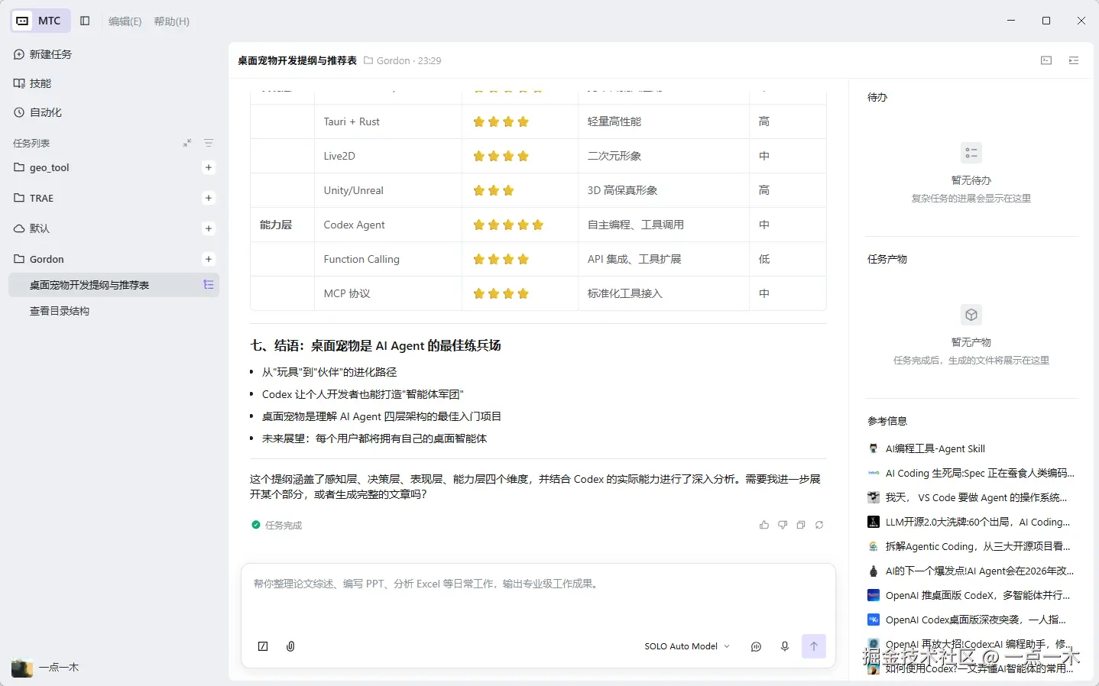The image size is (1099, 686).
Task: Expand the 默认 cloud group
Action: click(31, 228)
